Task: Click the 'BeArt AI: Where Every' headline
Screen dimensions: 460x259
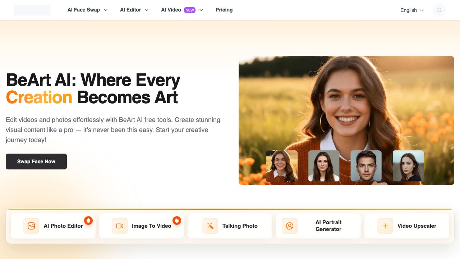Action: (93, 80)
